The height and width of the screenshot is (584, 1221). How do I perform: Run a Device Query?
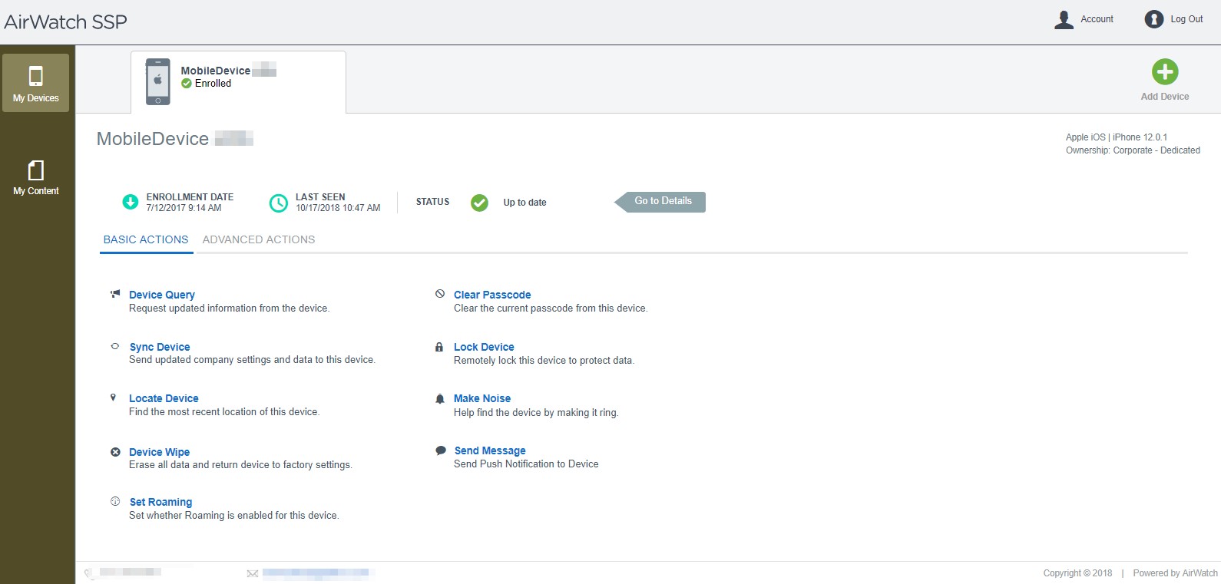161,295
